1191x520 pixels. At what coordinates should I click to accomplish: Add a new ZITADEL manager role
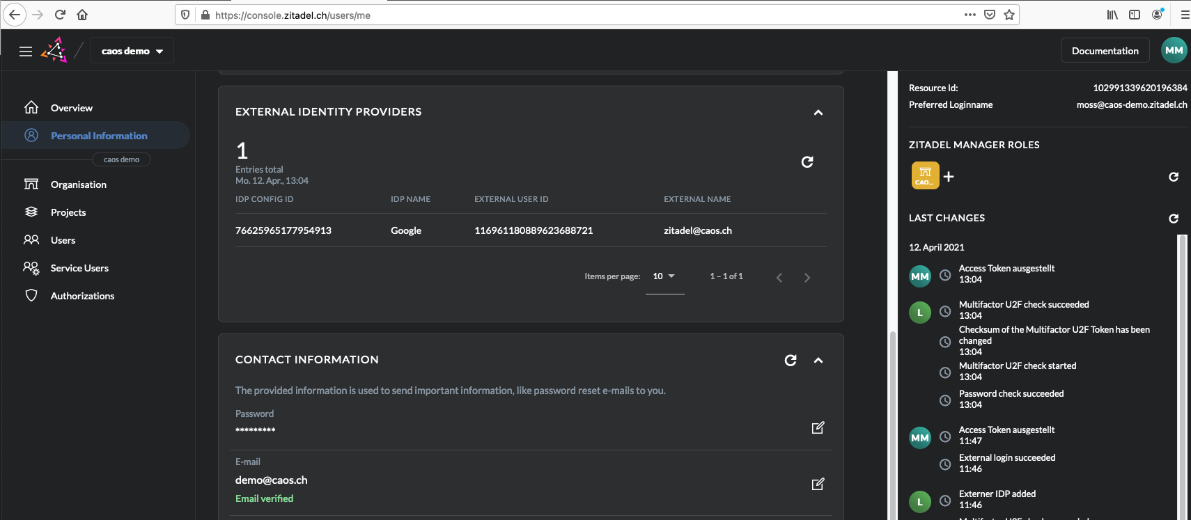[949, 177]
